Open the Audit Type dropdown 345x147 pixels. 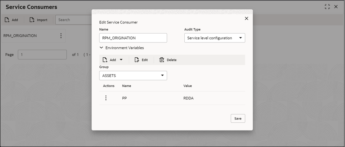(215, 38)
